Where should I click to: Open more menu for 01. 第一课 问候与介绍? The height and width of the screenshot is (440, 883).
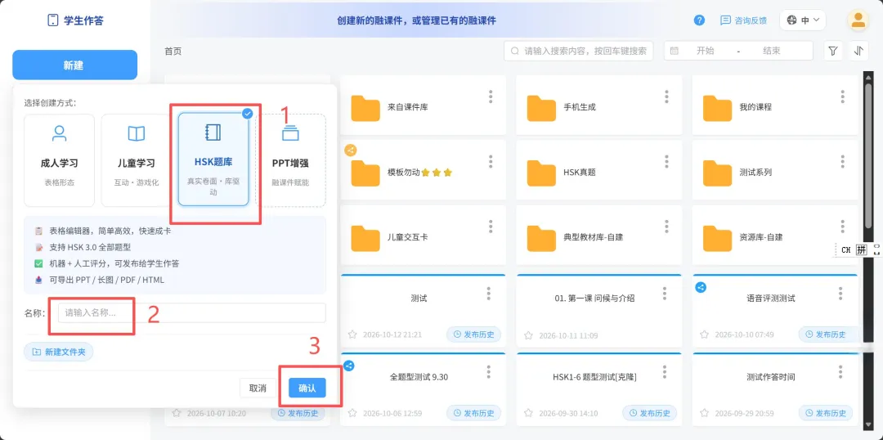click(665, 294)
